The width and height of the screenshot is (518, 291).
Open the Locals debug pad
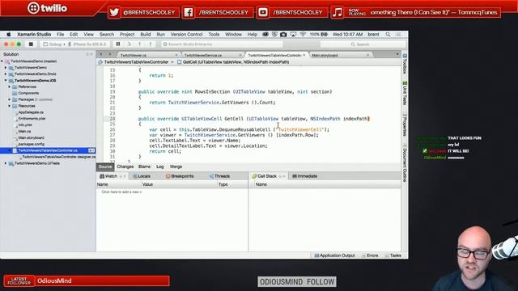coord(142,176)
